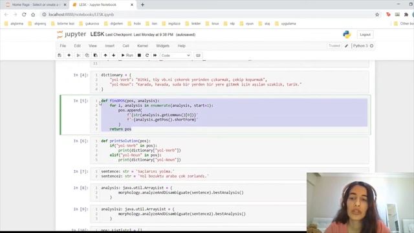Open the Widgets menu

point(162,46)
